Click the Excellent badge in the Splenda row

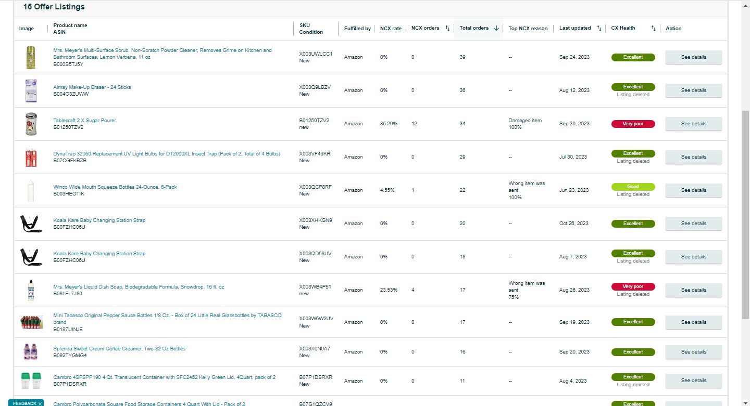click(633, 352)
